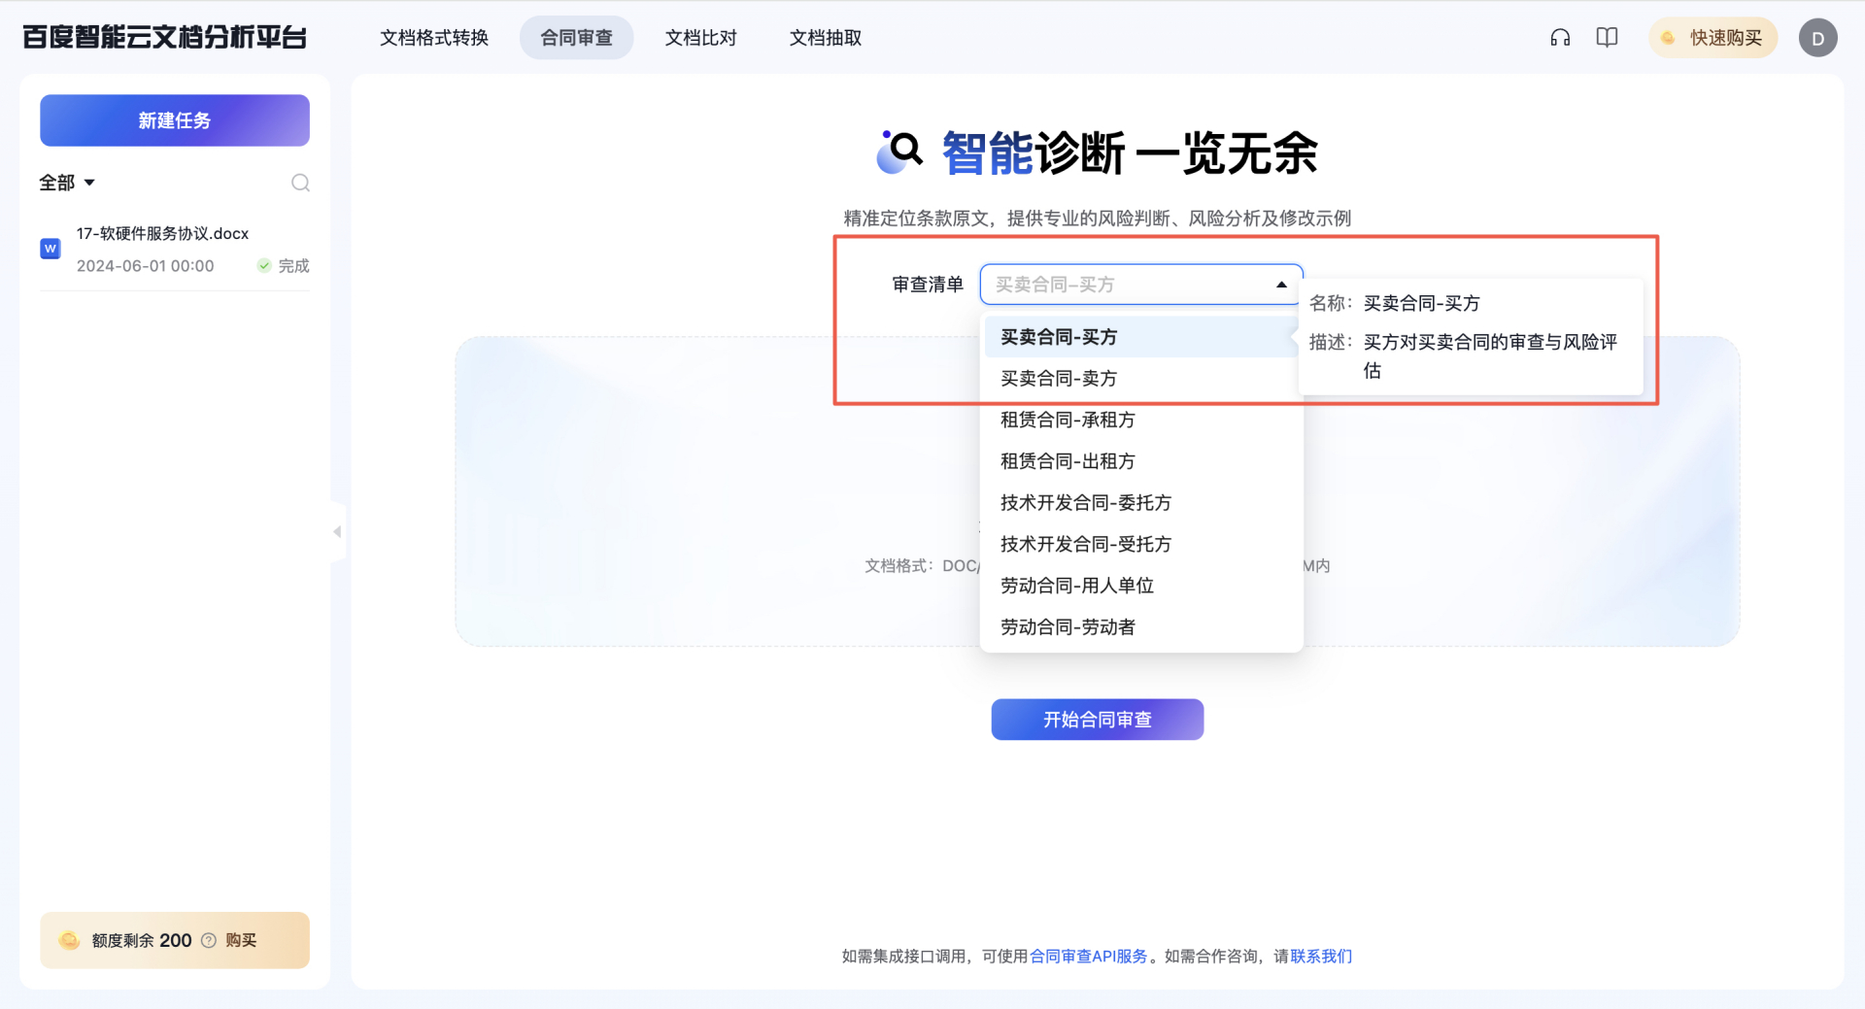Viewport: 1865px width, 1009px height.
Task: Select 技术开发合同-受托方 option
Action: 1141,545
